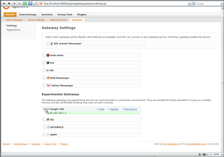This screenshot has width=224, height=157.
Task: Open the address bar URL history dropdown
Action: point(189,4)
